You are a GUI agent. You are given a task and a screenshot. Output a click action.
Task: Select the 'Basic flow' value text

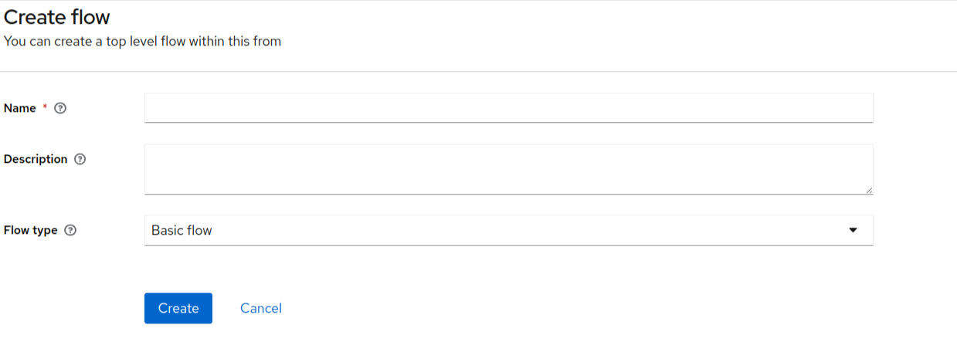[182, 230]
